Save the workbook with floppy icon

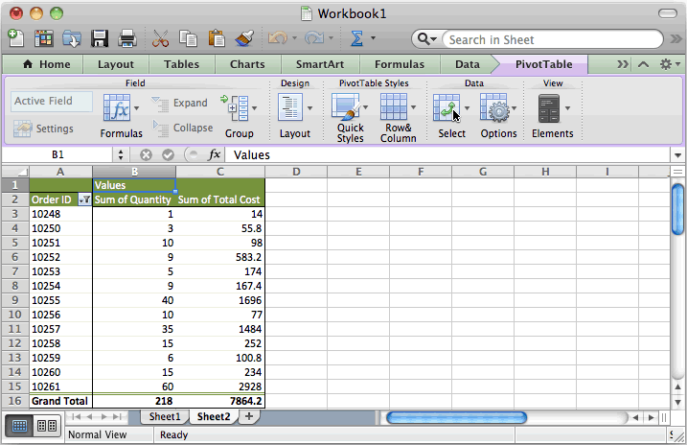tap(100, 38)
